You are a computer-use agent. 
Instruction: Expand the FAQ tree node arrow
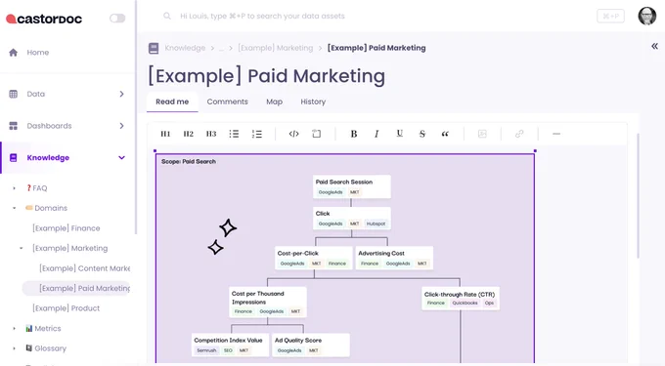(x=14, y=188)
